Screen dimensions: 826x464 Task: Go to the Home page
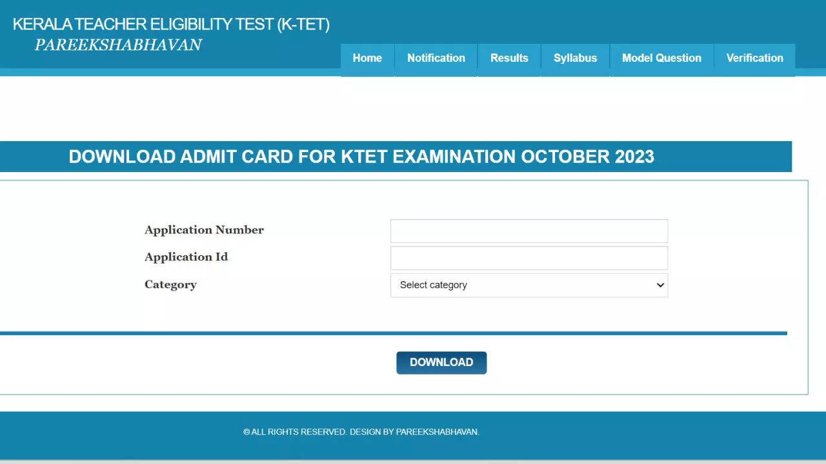[x=367, y=58]
